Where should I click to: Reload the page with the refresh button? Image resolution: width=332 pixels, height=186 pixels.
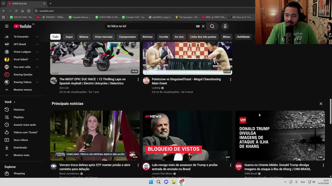16,11
